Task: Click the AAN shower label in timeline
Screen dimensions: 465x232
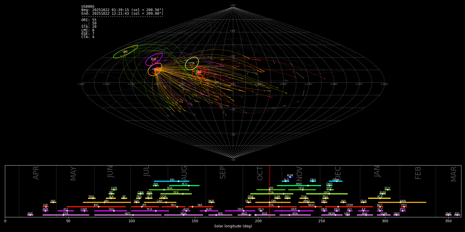Action: (403, 201)
